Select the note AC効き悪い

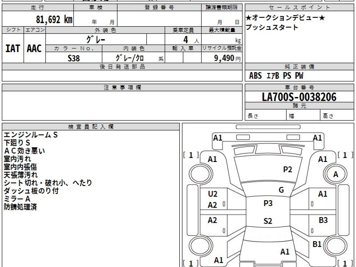24,151
